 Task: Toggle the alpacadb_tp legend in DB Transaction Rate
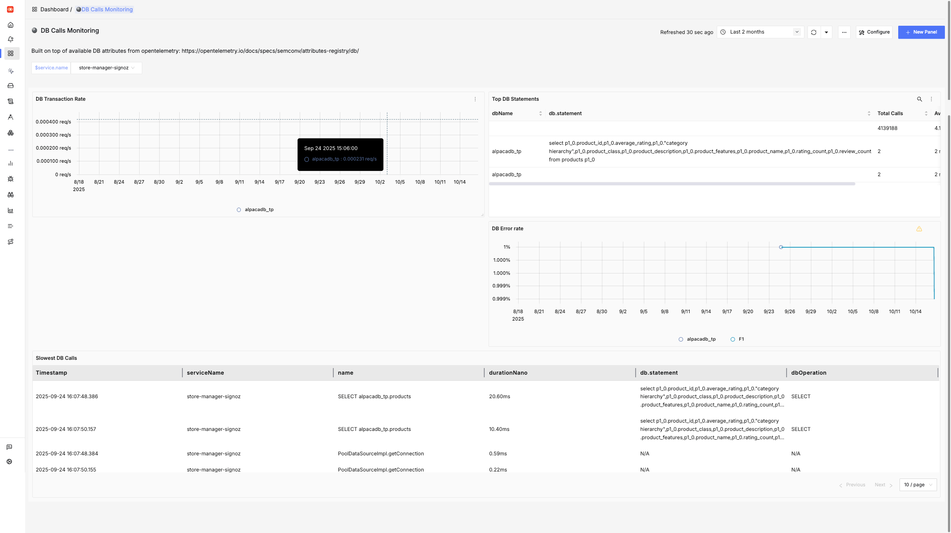[x=256, y=209]
